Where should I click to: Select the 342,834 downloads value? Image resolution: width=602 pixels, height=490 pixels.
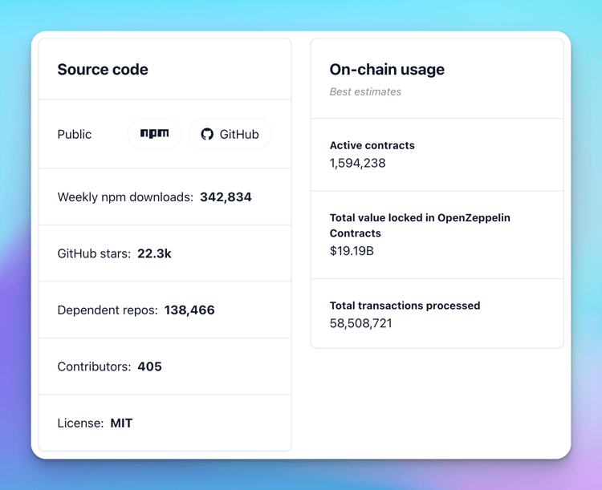[226, 197]
